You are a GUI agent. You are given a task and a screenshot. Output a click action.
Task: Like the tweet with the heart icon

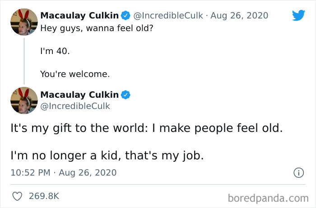[x=17, y=196]
